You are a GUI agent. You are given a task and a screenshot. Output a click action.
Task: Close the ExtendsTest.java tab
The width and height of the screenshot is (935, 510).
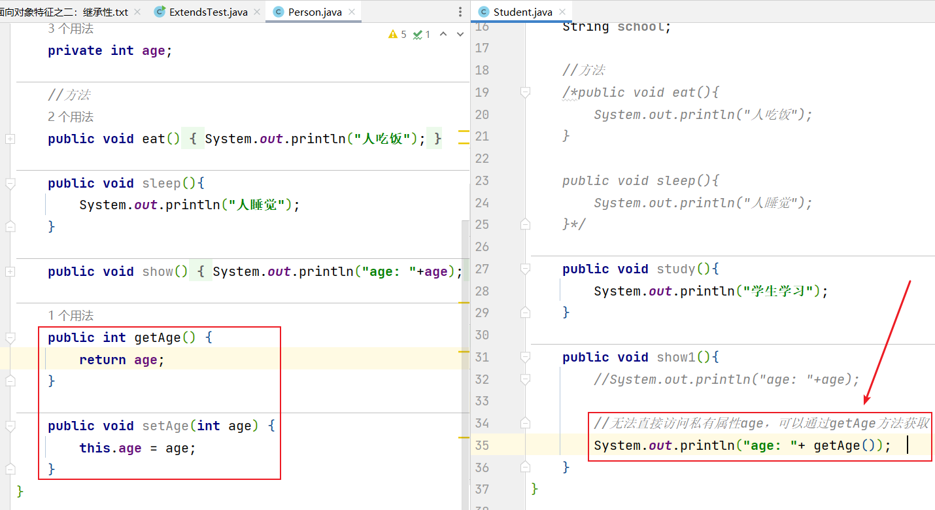click(256, 12)
